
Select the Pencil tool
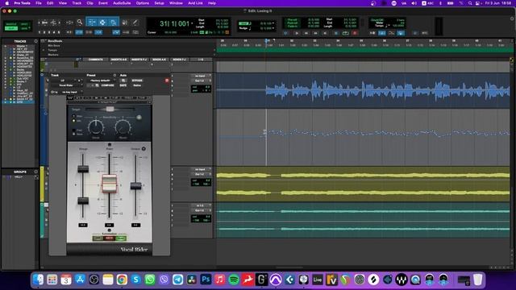click(135, 23)
